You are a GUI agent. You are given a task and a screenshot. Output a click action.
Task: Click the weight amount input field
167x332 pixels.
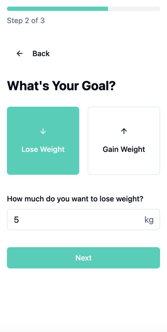[83, 219]
